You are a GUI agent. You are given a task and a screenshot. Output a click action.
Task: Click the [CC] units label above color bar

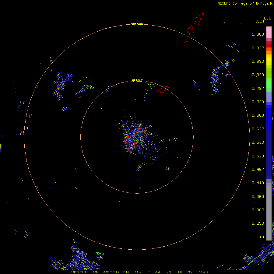(x=260, y=21)
